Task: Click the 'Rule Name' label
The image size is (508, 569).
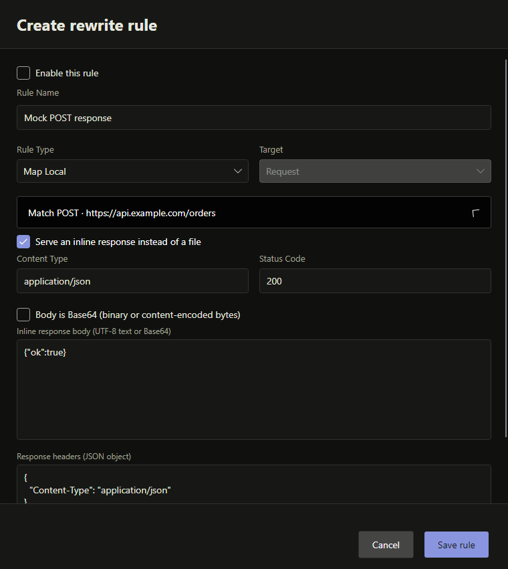Action: [x=37, y=93]
